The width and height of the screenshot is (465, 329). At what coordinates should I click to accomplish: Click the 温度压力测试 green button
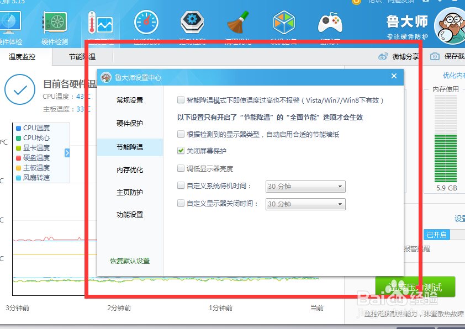[x=415, y=287]
